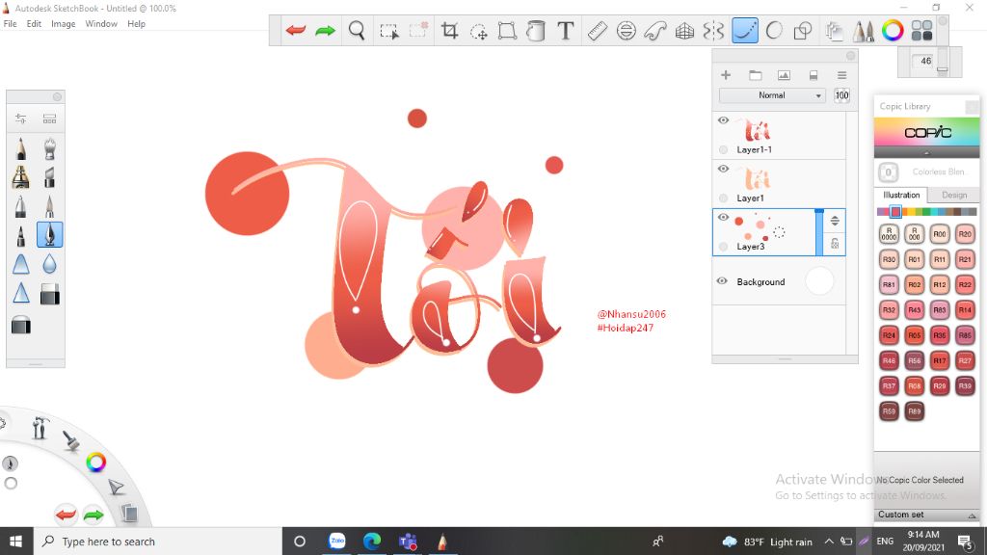
Task: Hide Layer1-1 using its eye icon
Action: [x=723, y=120]
